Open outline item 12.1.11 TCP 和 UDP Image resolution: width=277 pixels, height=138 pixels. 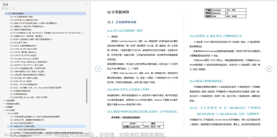(23, 49)
